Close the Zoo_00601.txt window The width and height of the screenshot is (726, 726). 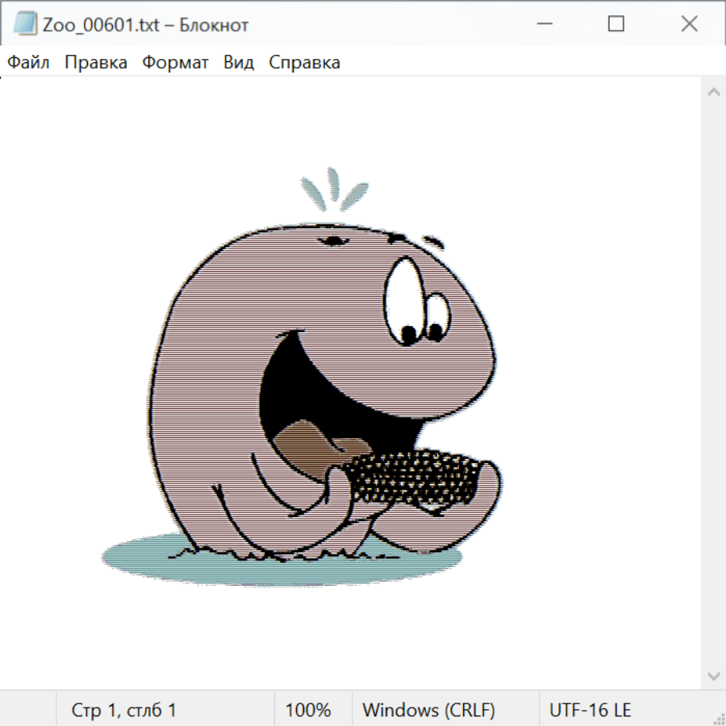tap(689, 24)
